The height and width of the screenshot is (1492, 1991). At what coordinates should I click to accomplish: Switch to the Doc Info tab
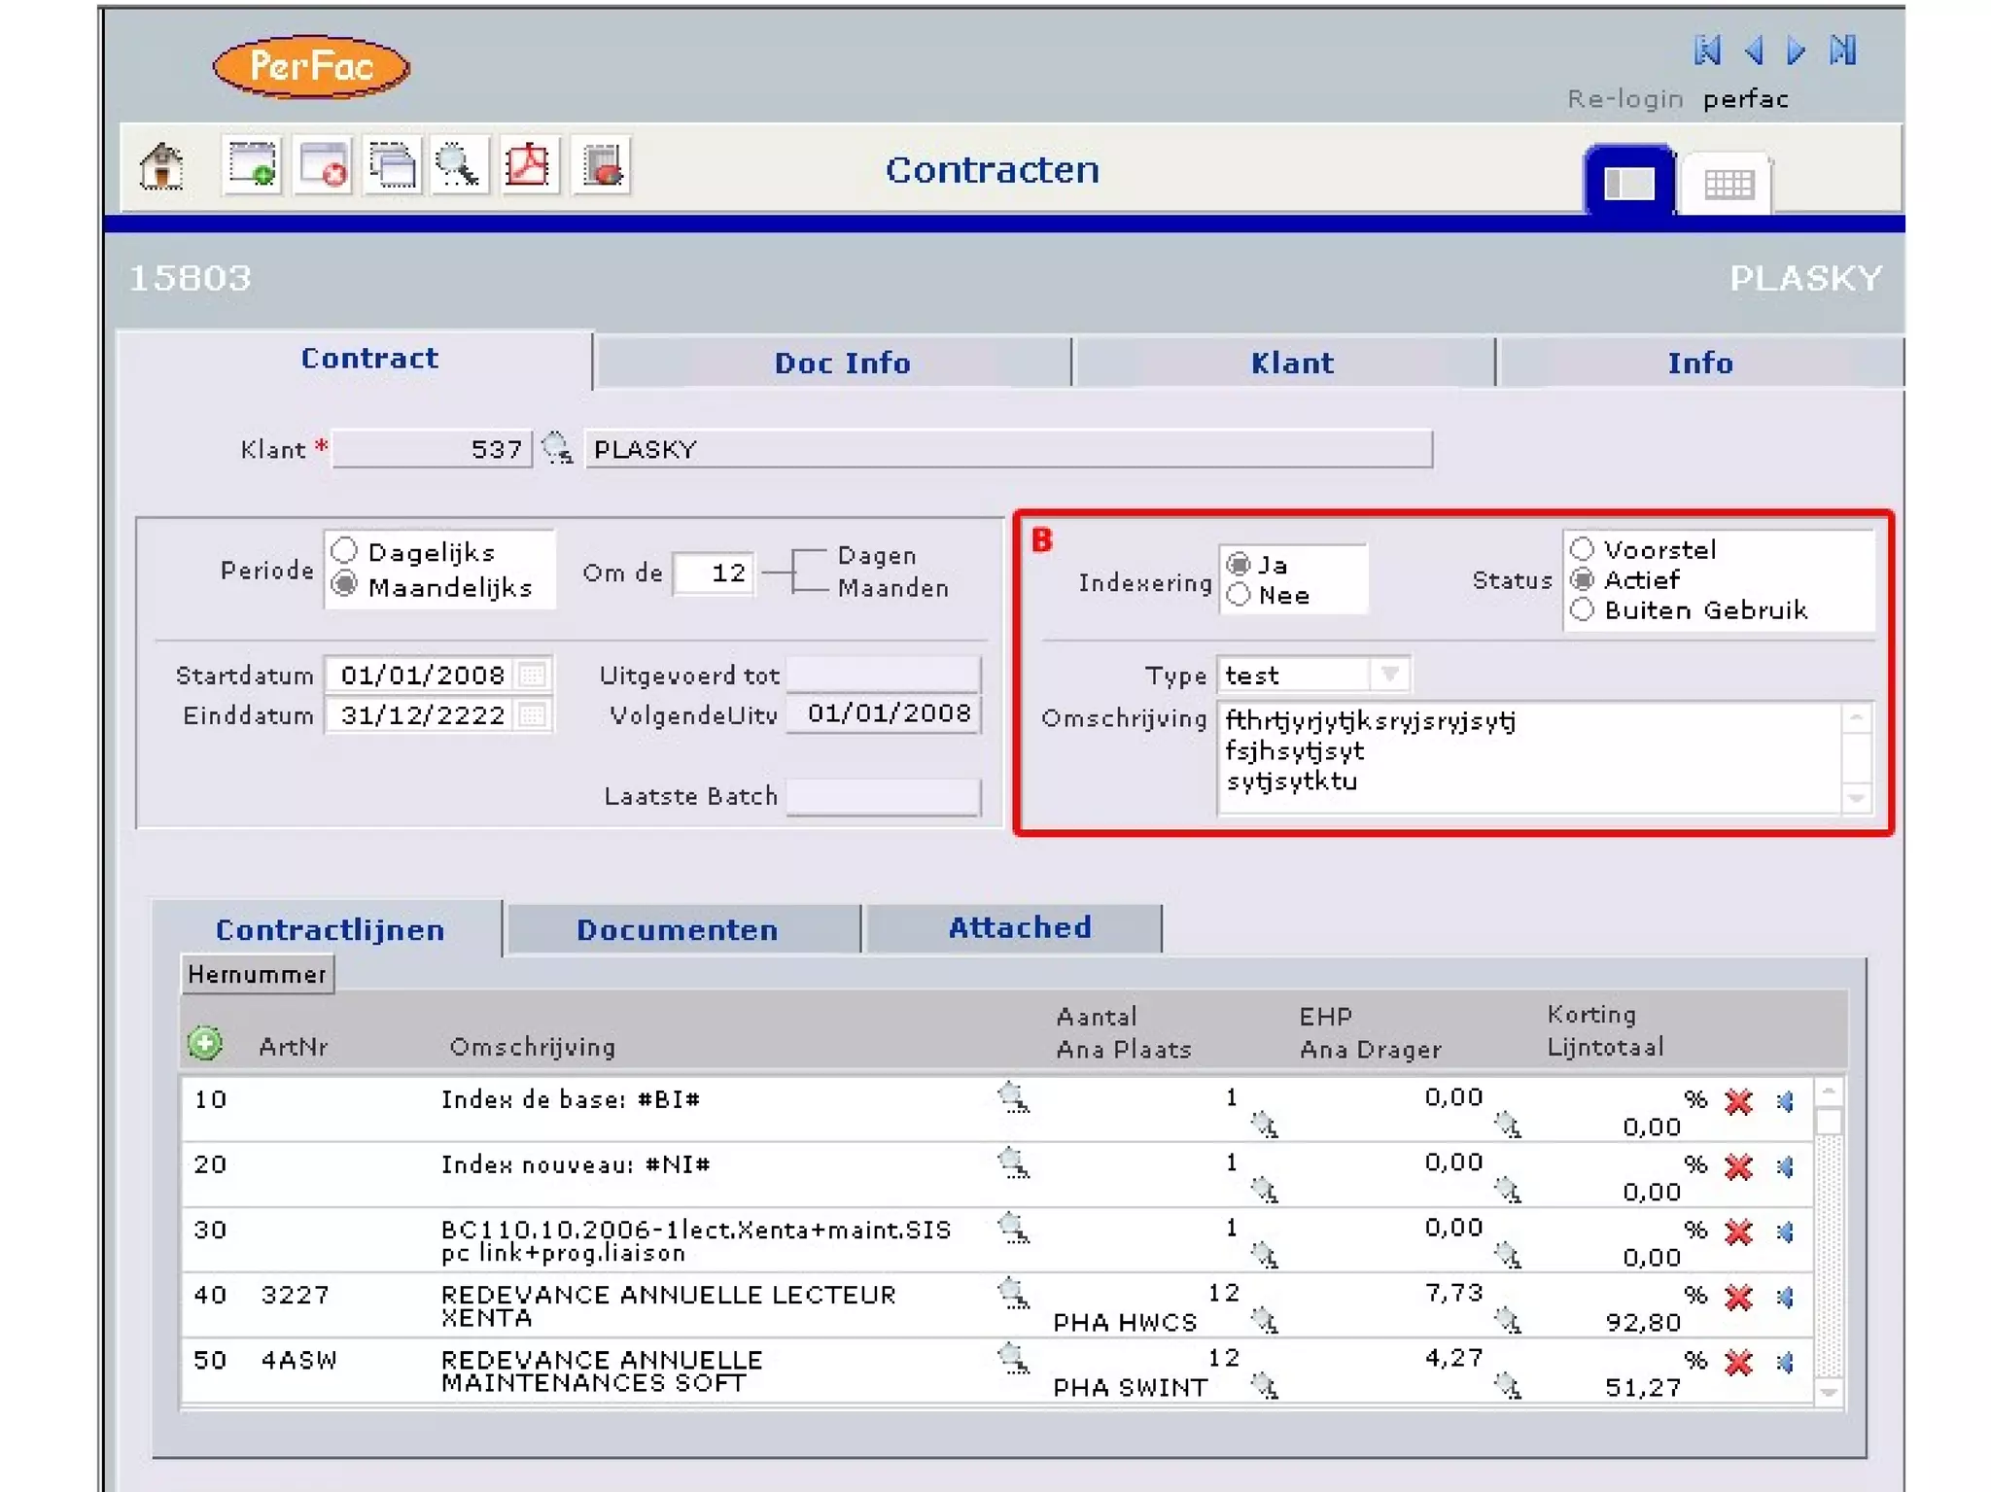(841, 363)
